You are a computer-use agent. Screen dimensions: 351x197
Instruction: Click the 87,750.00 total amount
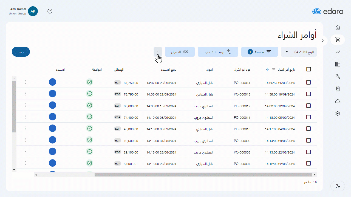[x=131, y=83]
